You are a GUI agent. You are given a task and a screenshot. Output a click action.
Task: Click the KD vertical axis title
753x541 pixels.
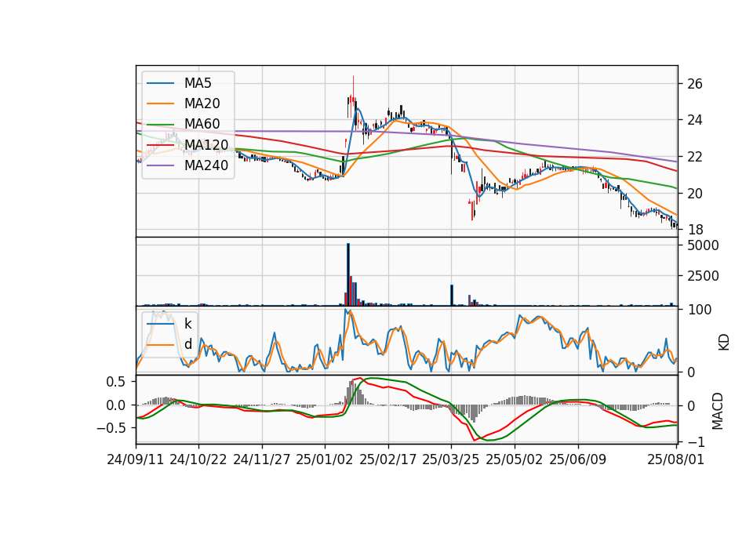pyautogui.click(x=723, y=342)
